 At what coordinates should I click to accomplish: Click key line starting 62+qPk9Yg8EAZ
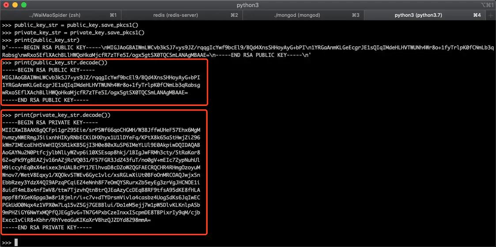101,160
